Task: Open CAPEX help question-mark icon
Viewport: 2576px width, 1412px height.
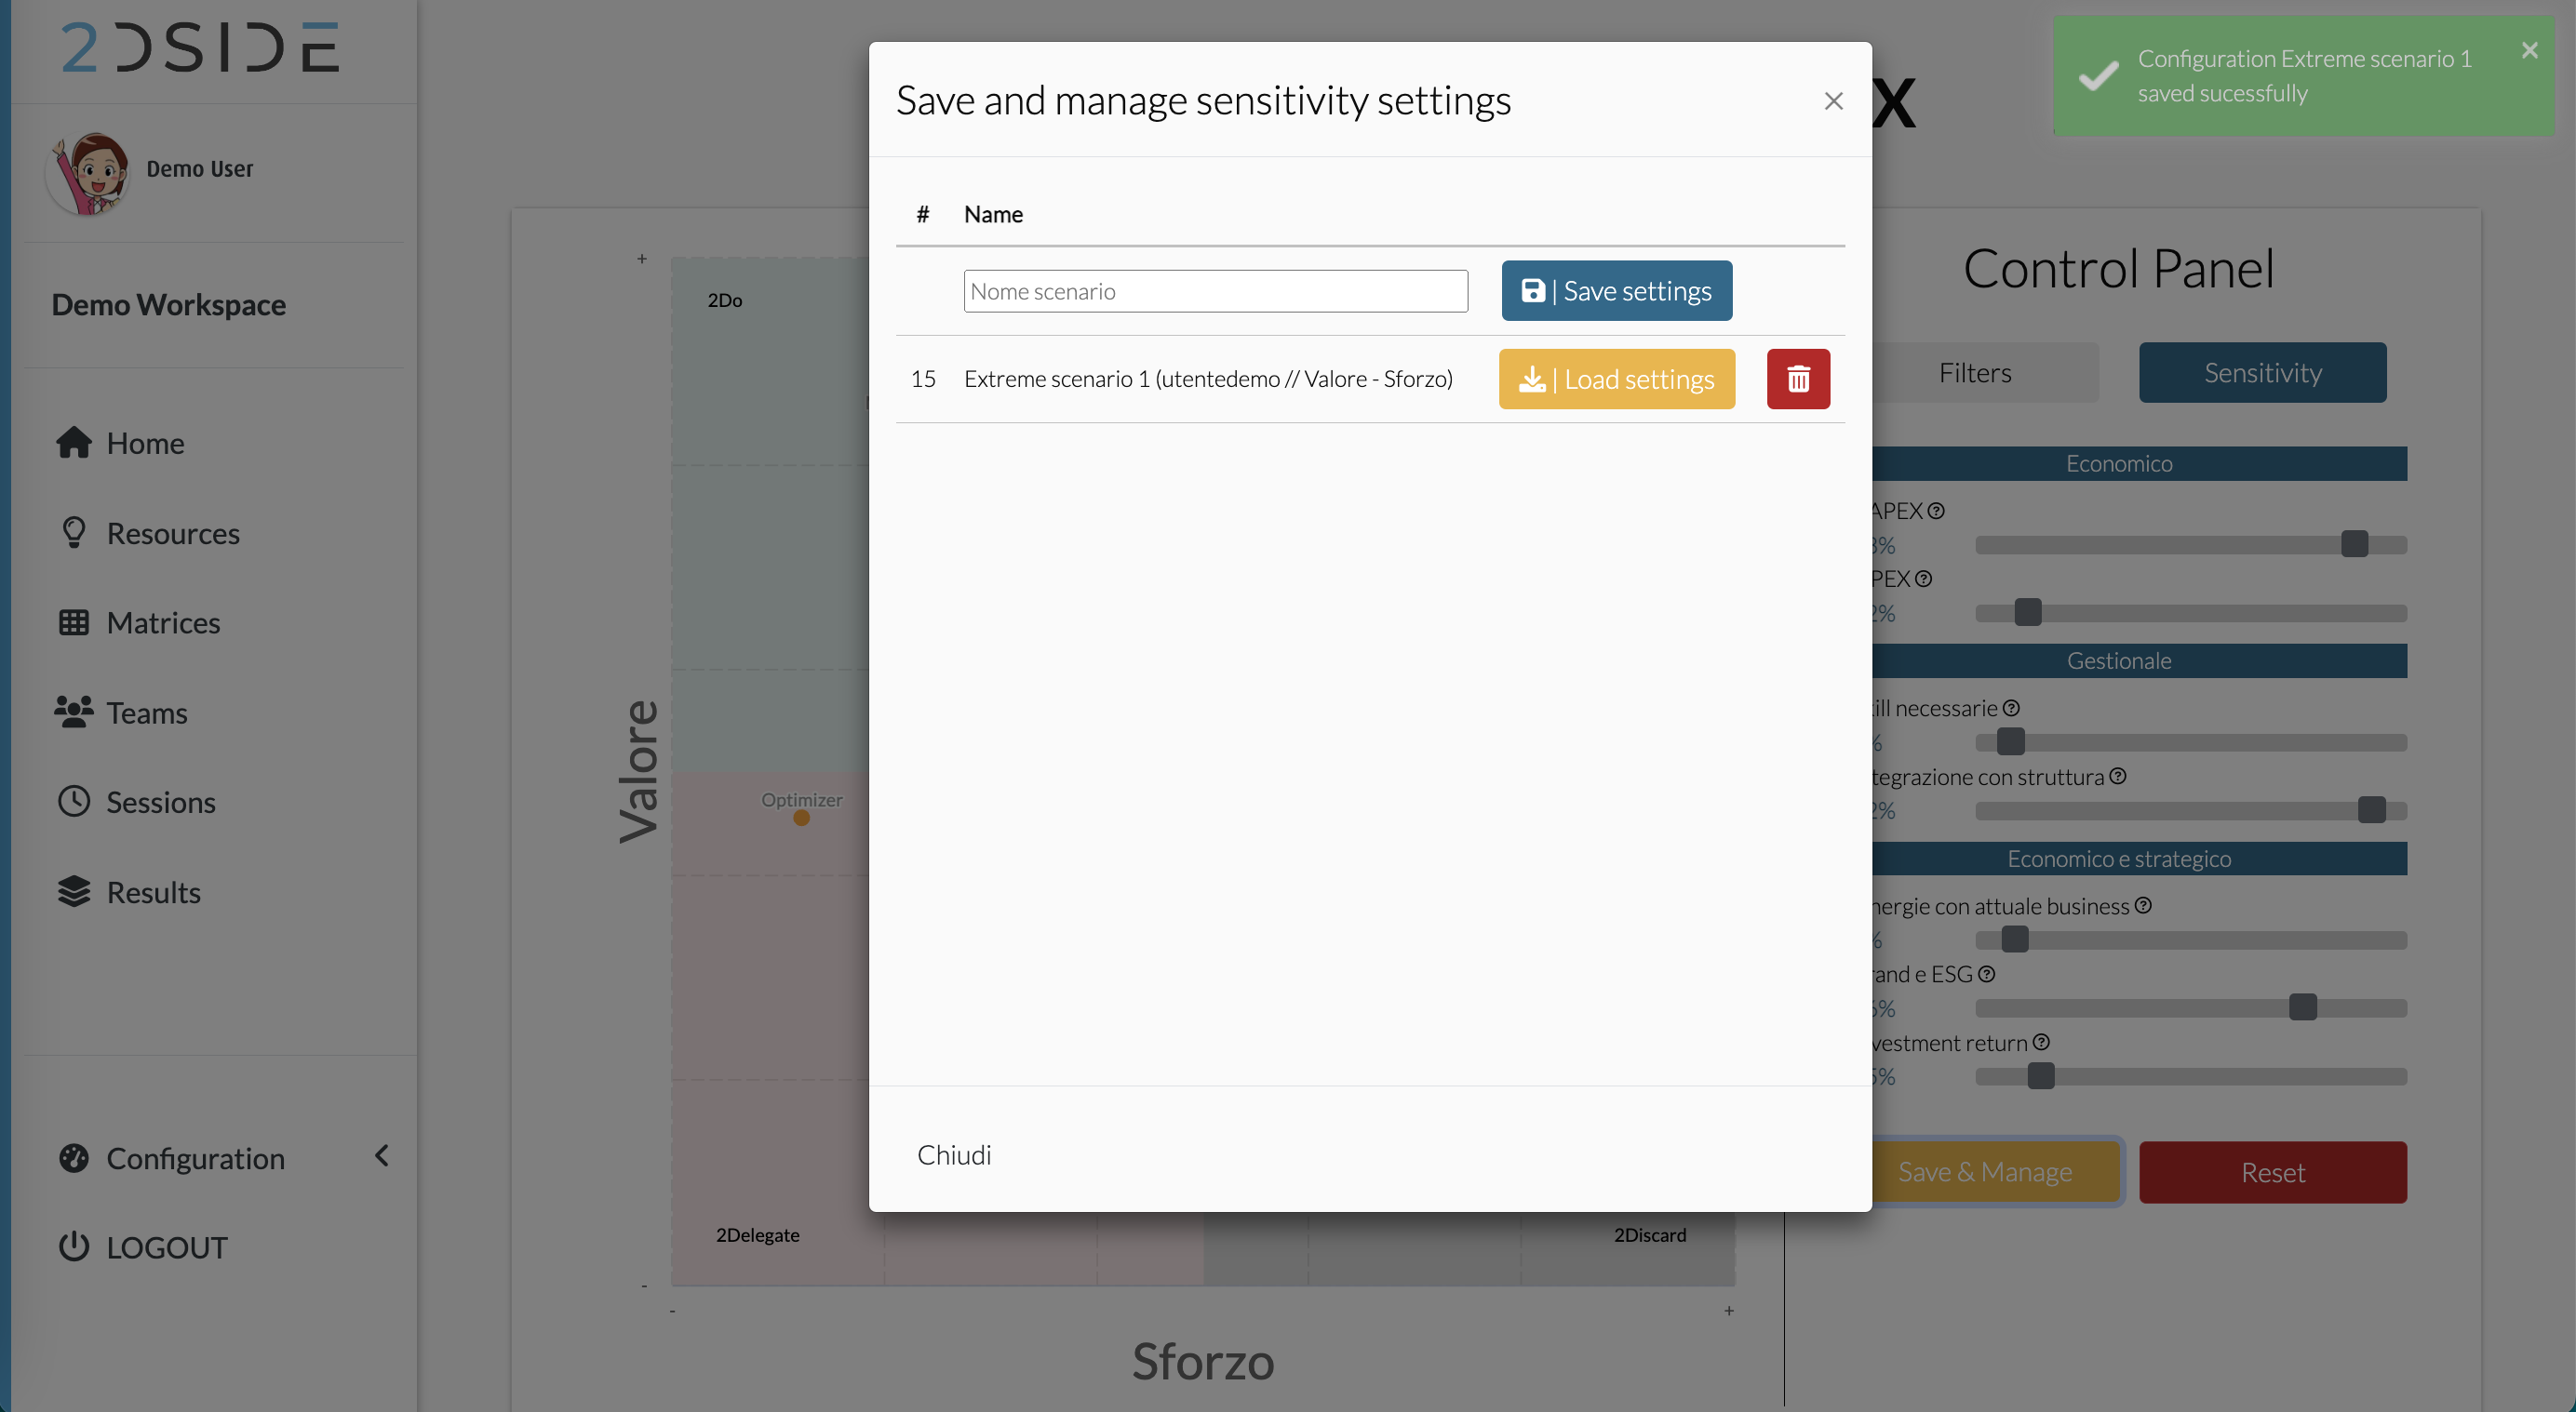Action: [x=1936, y=511]
